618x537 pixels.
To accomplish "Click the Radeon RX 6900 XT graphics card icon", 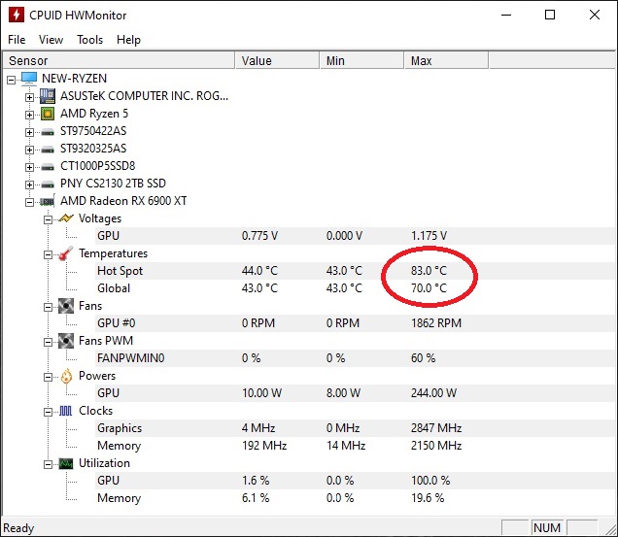I will click(48, 202).
